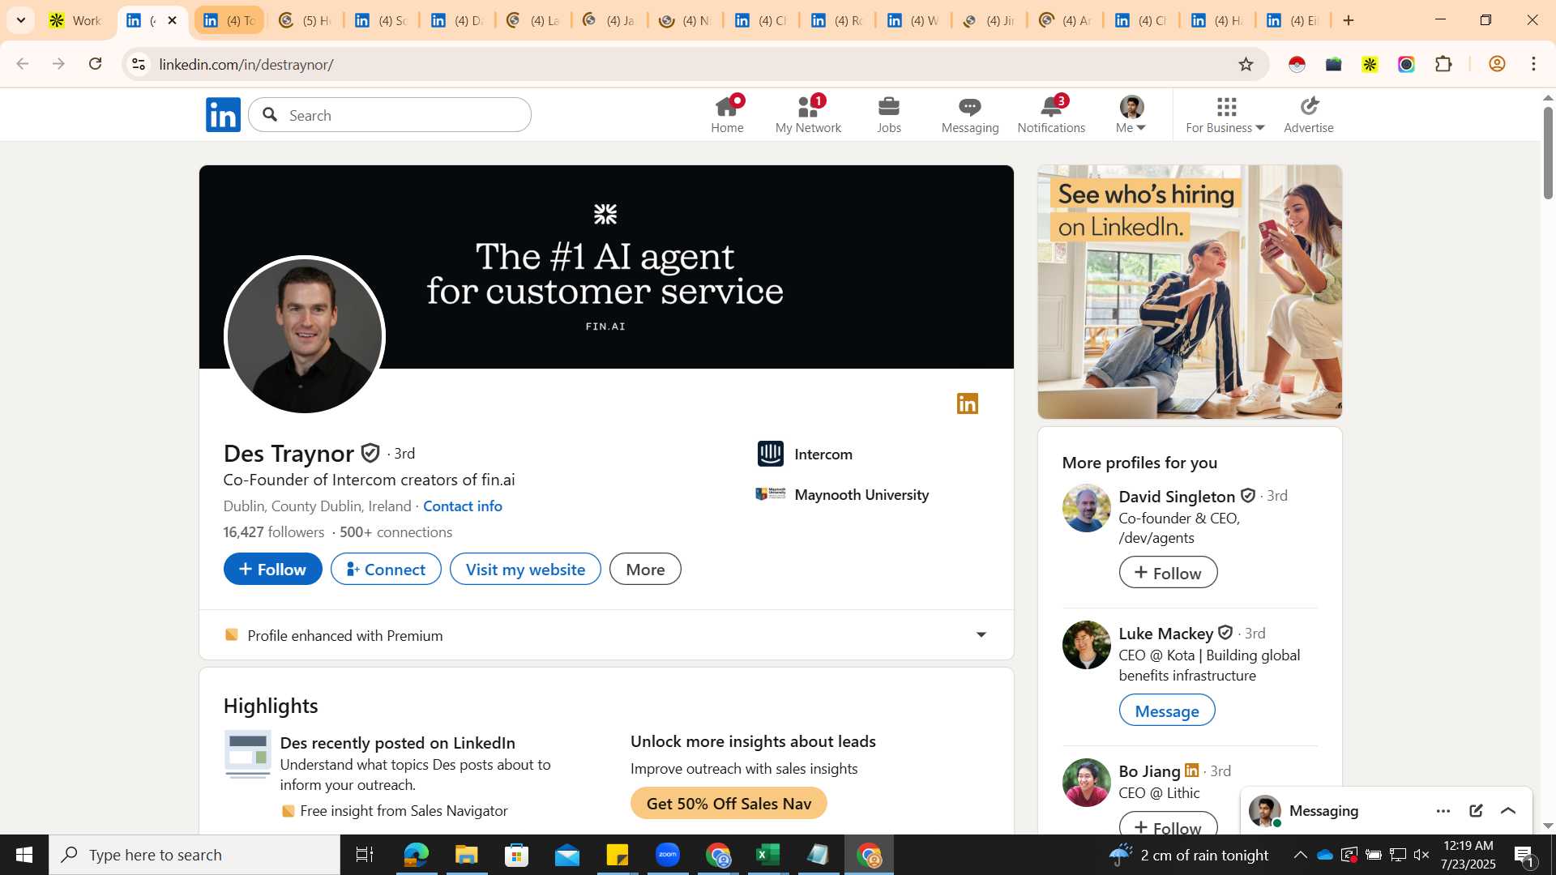Viewport: 1556px width, 875px height.
Task: Open the More button on the profile
Action: [x=645, y=569]
